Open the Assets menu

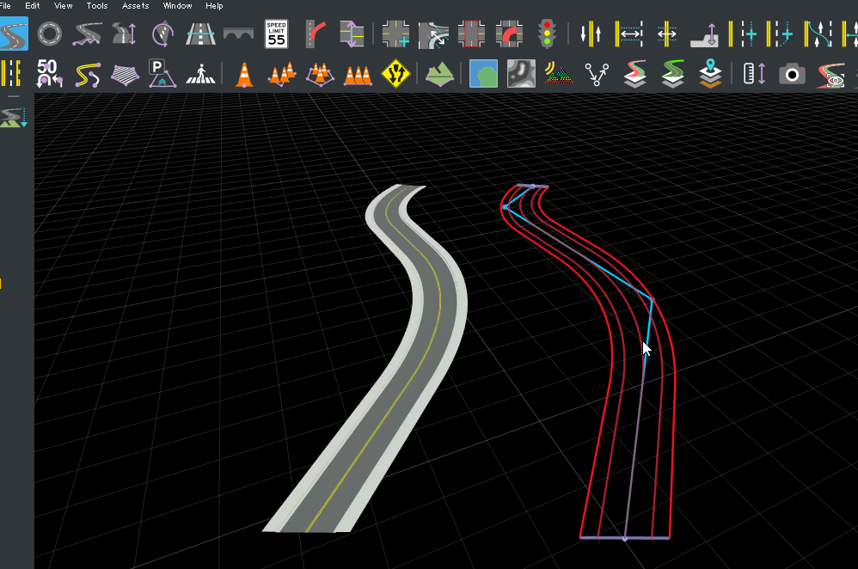click(x=135, y=5)
